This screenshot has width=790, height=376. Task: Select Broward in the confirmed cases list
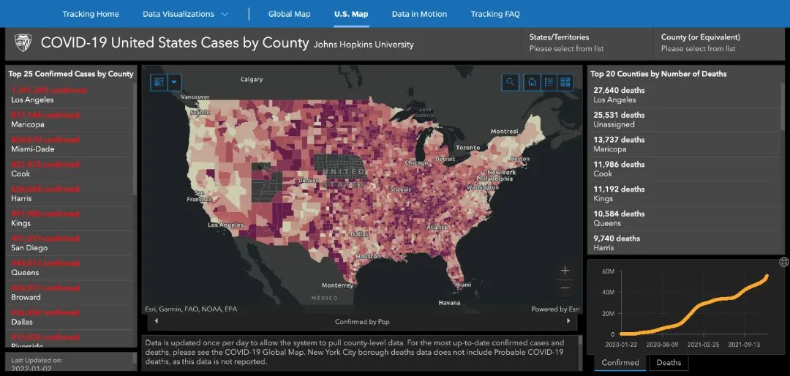coord(69,293)
